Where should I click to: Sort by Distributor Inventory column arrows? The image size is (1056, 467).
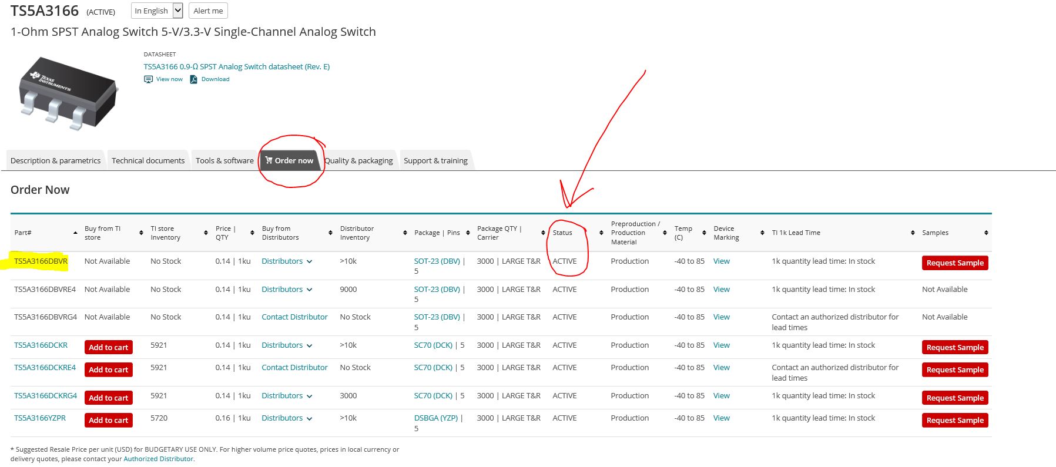405,233
